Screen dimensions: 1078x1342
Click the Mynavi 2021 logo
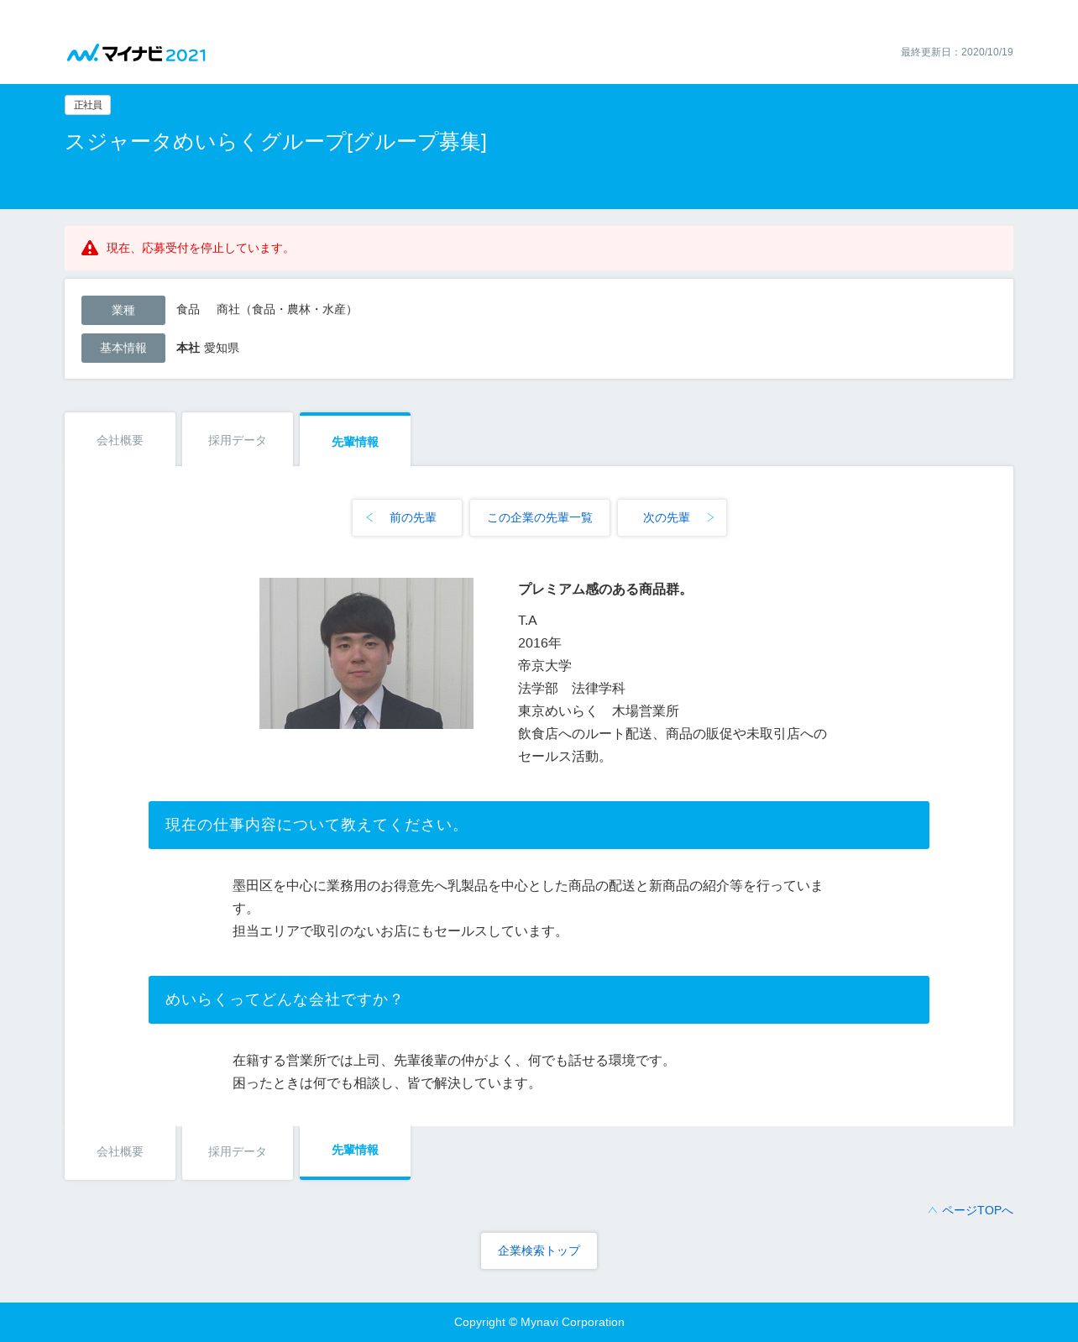136,54
